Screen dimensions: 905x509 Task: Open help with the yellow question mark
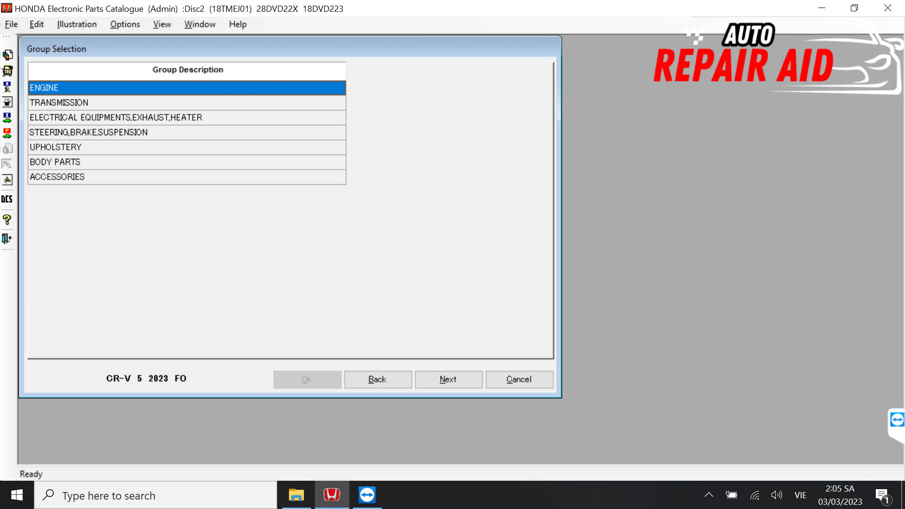[x=7, y=219]
